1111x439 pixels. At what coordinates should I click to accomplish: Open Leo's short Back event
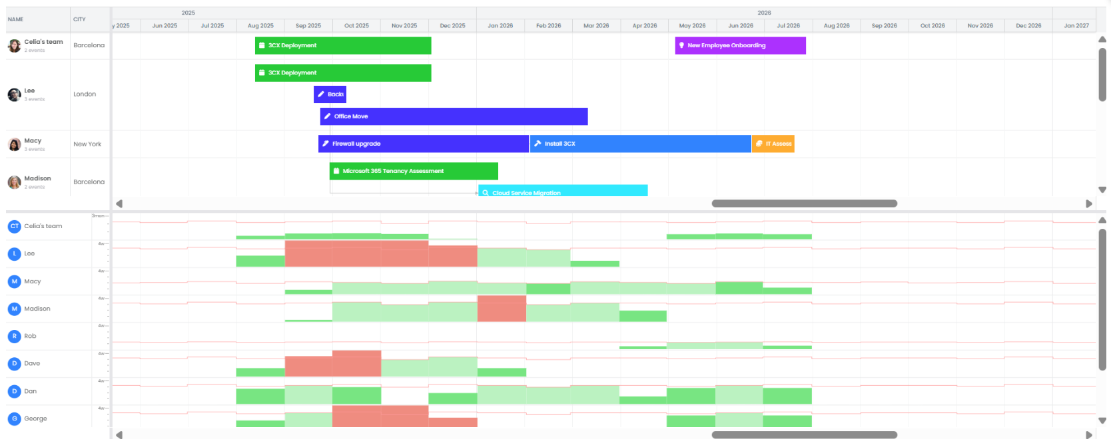point(330,94)
